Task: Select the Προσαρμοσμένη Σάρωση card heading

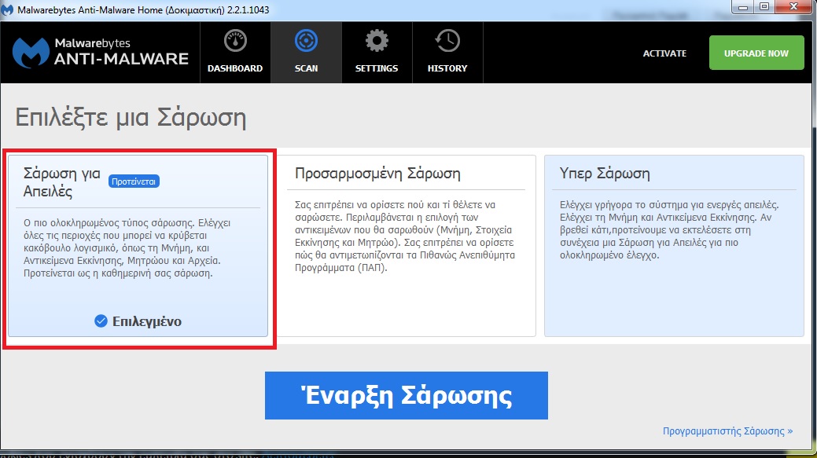Action: tap(377, 173)
